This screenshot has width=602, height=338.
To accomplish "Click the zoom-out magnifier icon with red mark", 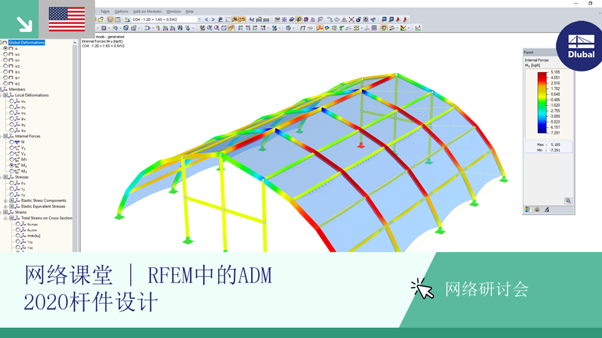I will click(216, 28).
